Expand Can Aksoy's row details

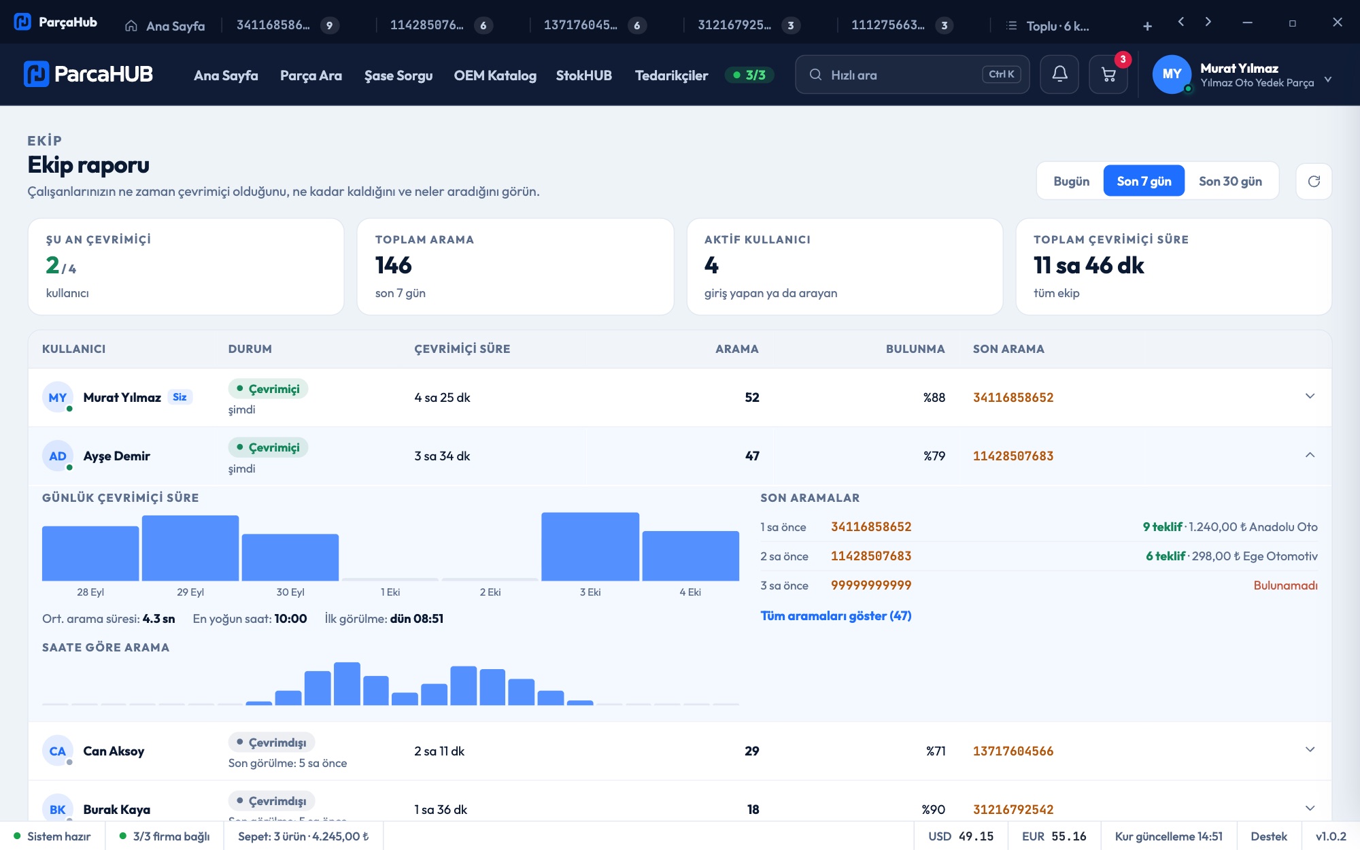pos(1310,750)
